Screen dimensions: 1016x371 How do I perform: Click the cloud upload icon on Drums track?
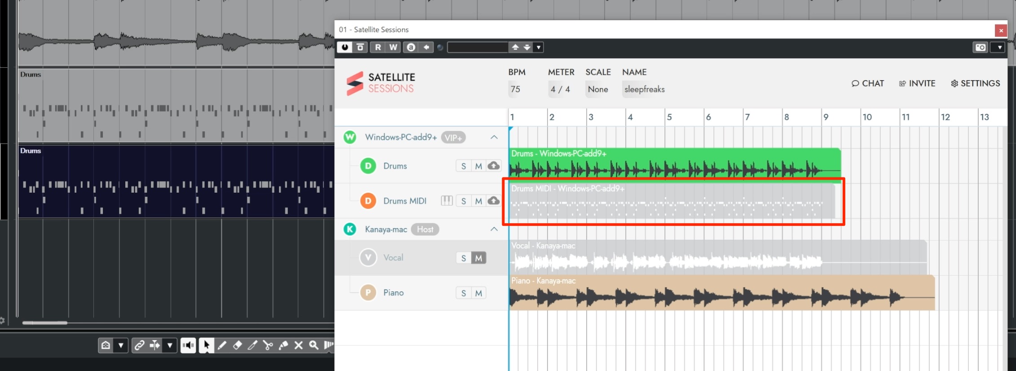[x=494, y=166]
